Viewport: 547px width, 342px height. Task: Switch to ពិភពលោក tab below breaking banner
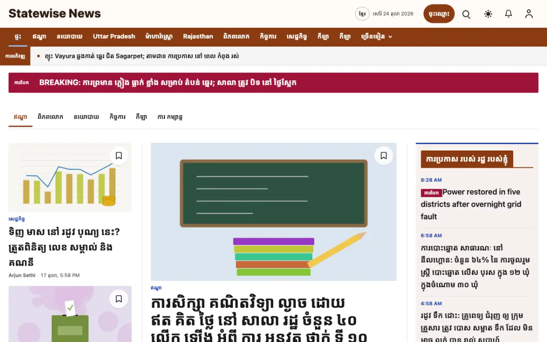[51, 117]
